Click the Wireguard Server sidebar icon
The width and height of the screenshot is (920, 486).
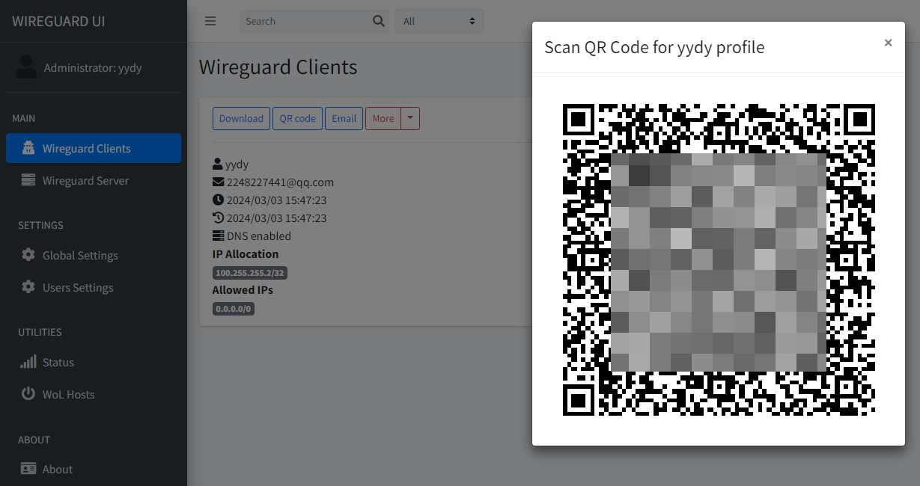point(28,180)
